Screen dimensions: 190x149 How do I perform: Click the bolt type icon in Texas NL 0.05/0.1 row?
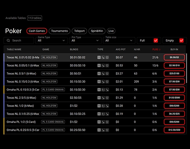103,65
